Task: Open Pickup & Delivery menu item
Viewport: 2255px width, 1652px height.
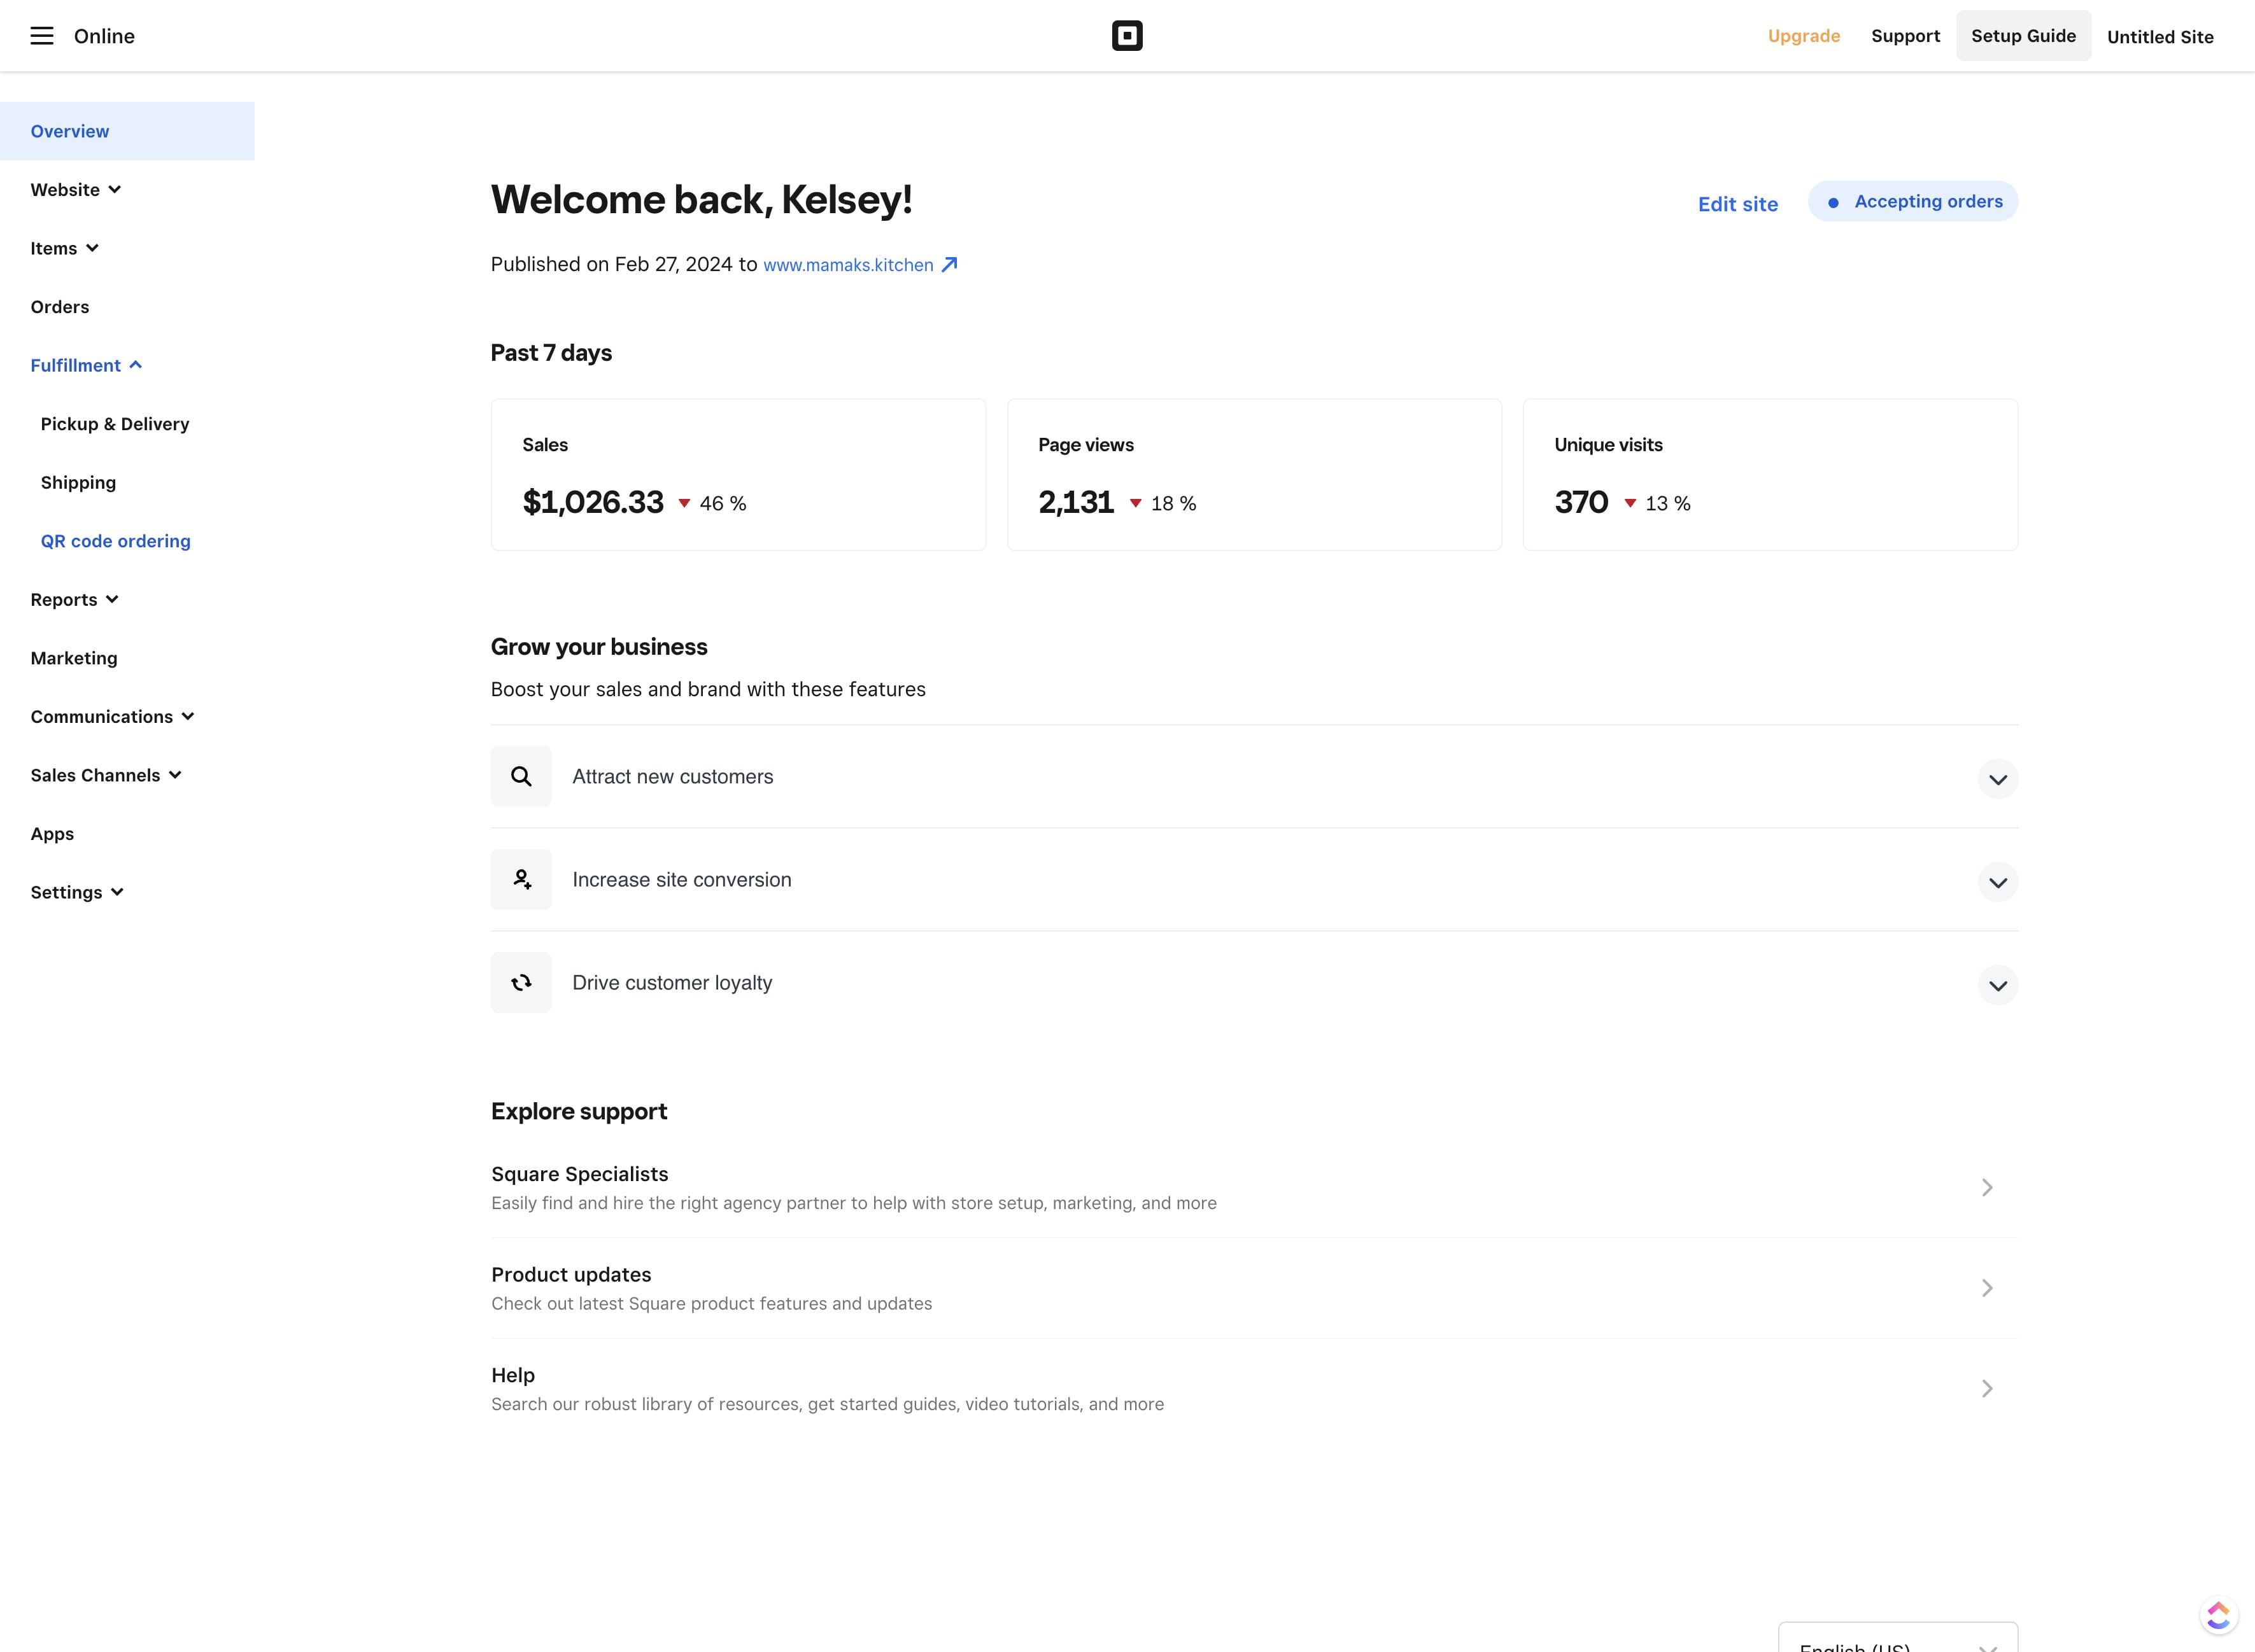Action: (114, 424)
